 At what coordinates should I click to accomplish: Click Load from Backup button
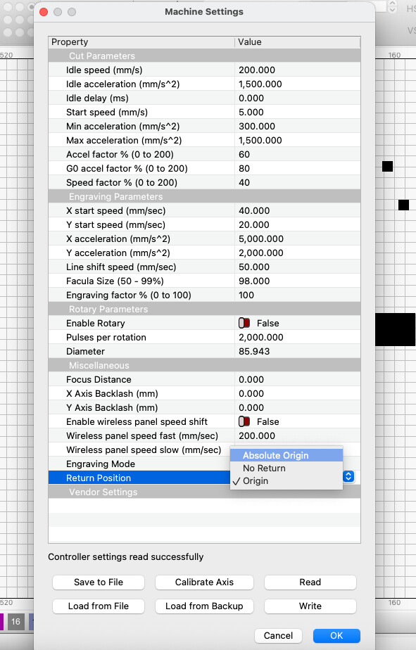(204, 606)
